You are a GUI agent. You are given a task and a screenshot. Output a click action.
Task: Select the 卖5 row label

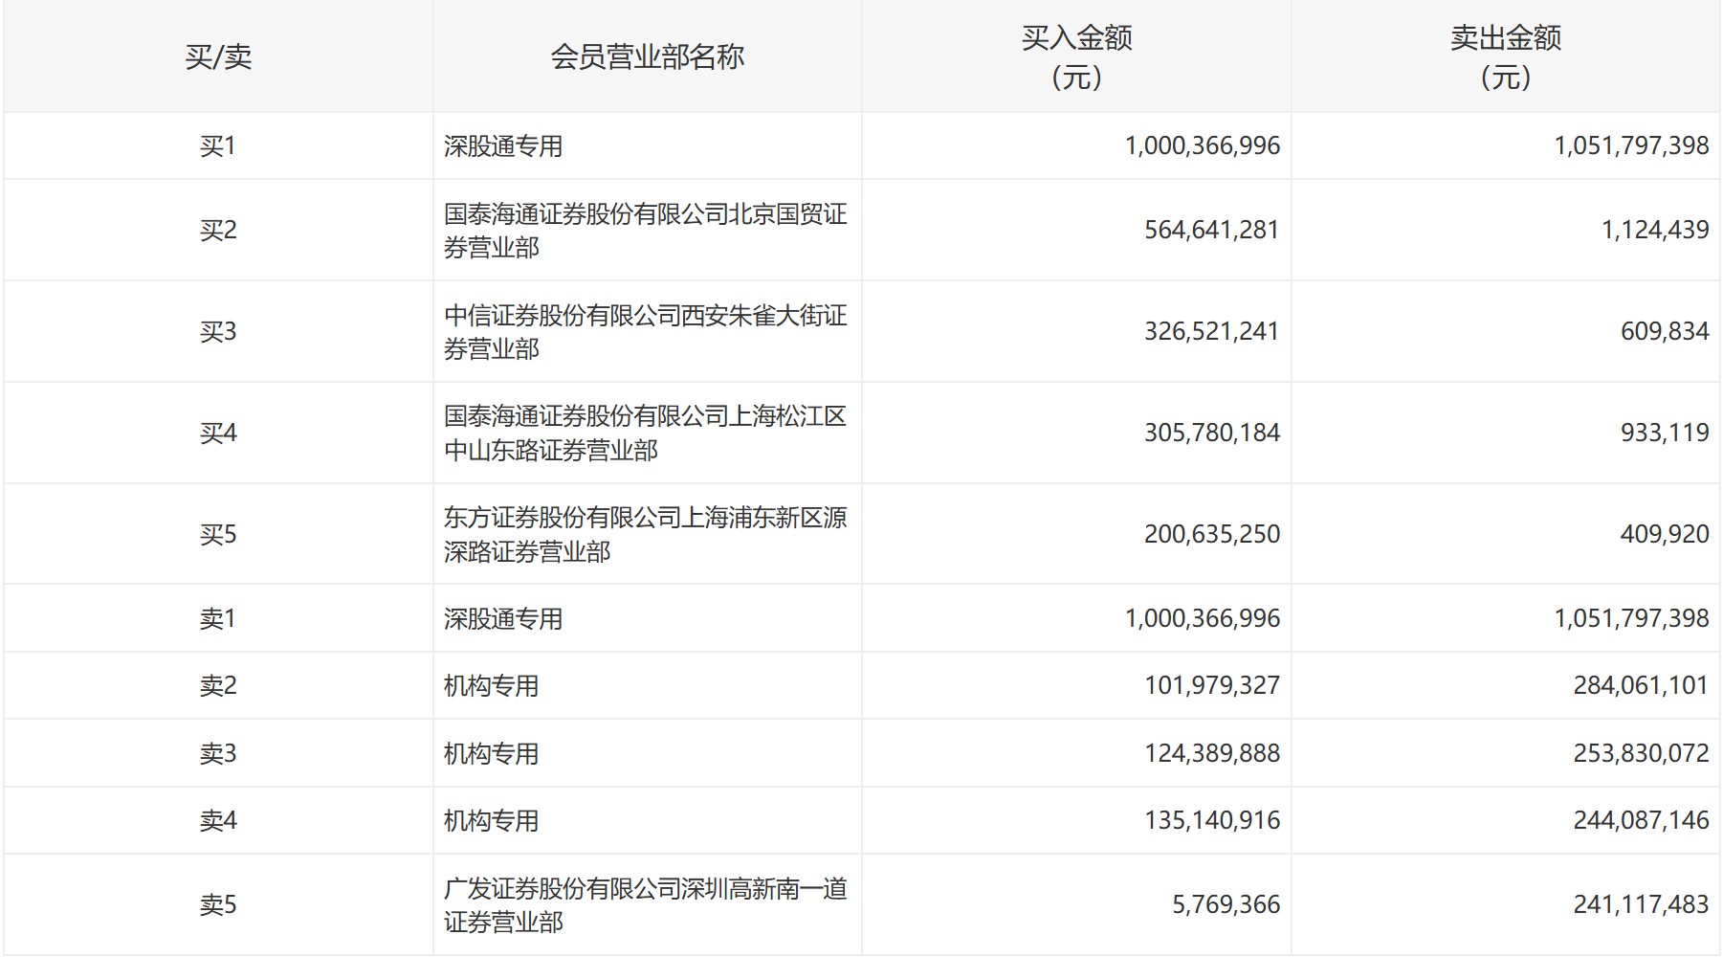tap(218, 904)
